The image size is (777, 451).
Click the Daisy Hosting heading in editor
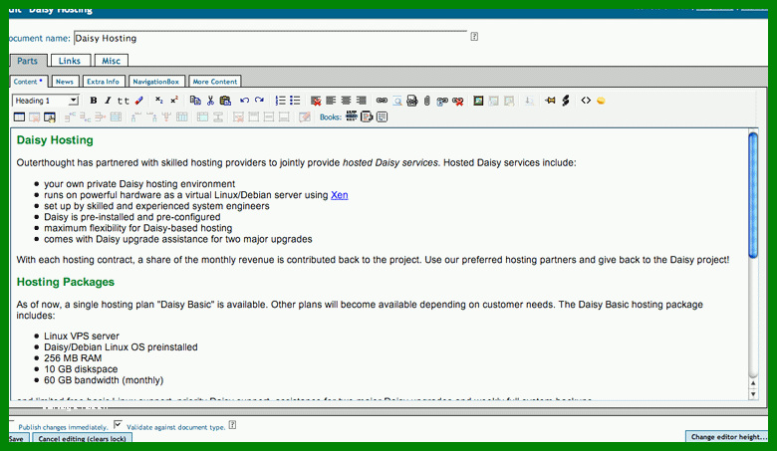(x=55, y=140)
